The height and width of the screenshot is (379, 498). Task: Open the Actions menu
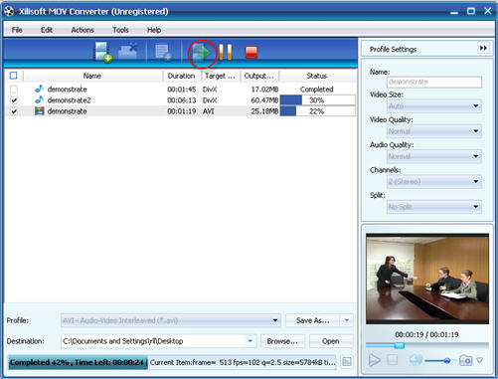click(x=83, y=30)
